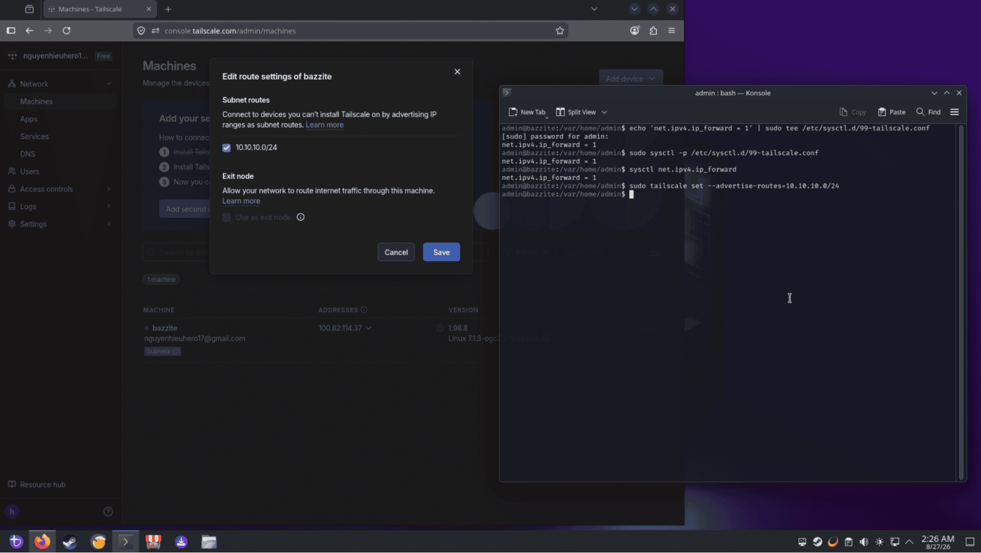Open Users in the Tailscale sidebar
Screen dimensions: 981x553
[x=29, y=171]
